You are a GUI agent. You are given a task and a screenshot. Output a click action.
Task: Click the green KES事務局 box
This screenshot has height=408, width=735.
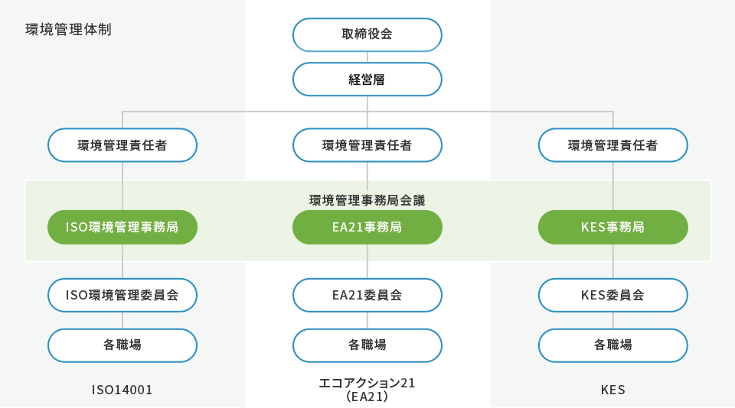click(612, 227)
